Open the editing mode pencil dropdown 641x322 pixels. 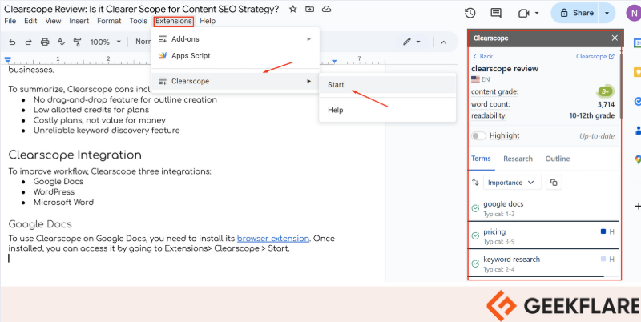(x=412, y=42)
